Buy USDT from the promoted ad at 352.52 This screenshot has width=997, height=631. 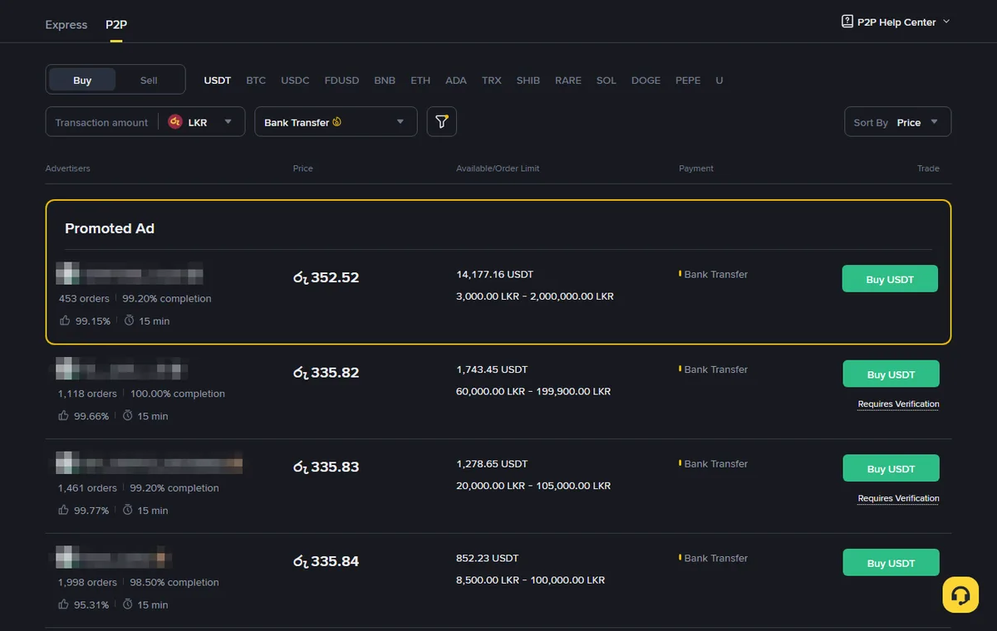tap(890, 279)
